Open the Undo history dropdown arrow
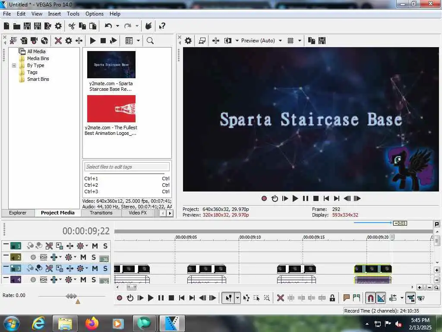The height and width of the screenshot is (332, 442). point(117,26)
